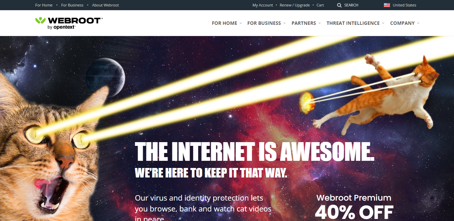Select For Business in top utility bar
454x221 pixels.
72,5
